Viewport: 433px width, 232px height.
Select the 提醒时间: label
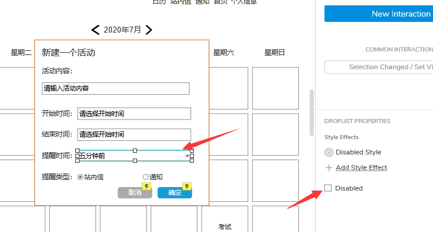pos(57,156)
